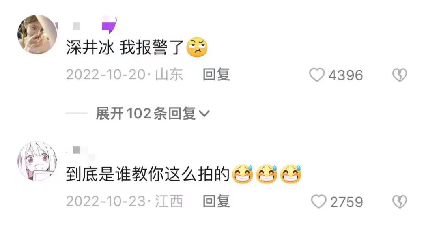Tap the last sweat-grin emoji in second comment
Viewport: 426px width, 228px height.
291,174
